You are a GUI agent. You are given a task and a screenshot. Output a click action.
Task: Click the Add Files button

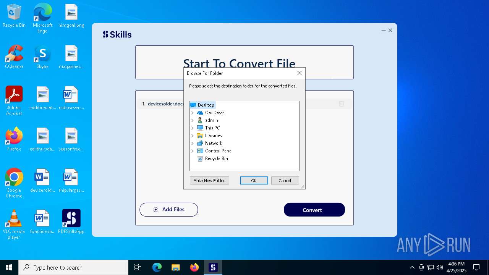tap(169, 210)
